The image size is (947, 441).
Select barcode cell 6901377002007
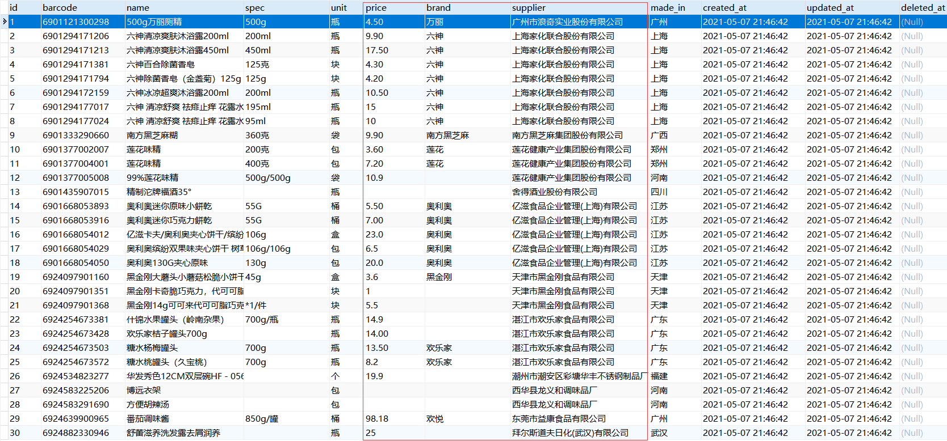83,149
